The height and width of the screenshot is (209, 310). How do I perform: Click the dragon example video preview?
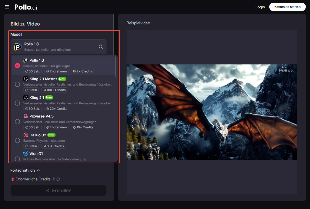212,112
